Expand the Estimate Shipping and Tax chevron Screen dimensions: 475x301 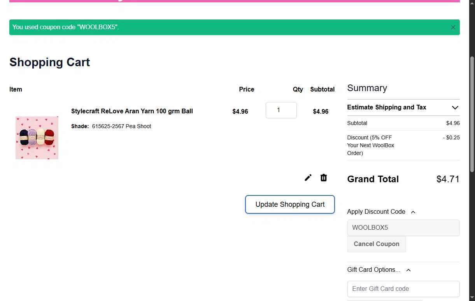coord(455,107)
